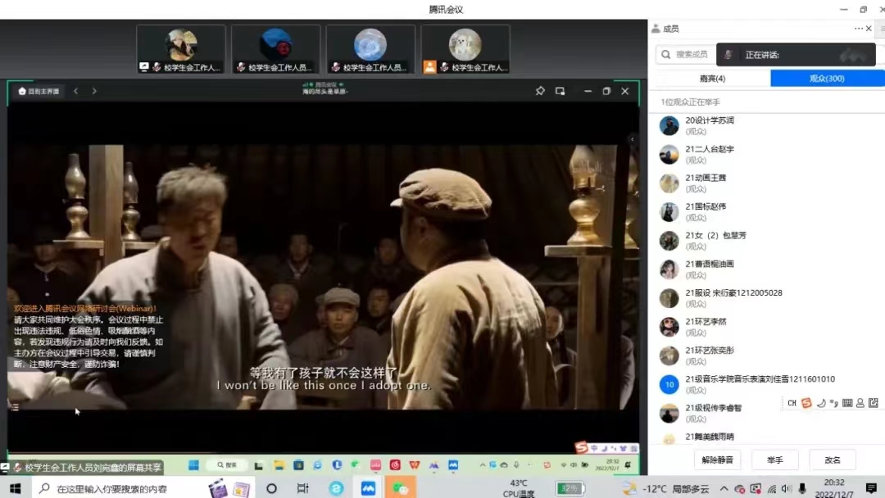The width and height of the screenshot is (885, 498).
Task: Go to next page arrow in shared window
Action: click(x=94, y=92)
